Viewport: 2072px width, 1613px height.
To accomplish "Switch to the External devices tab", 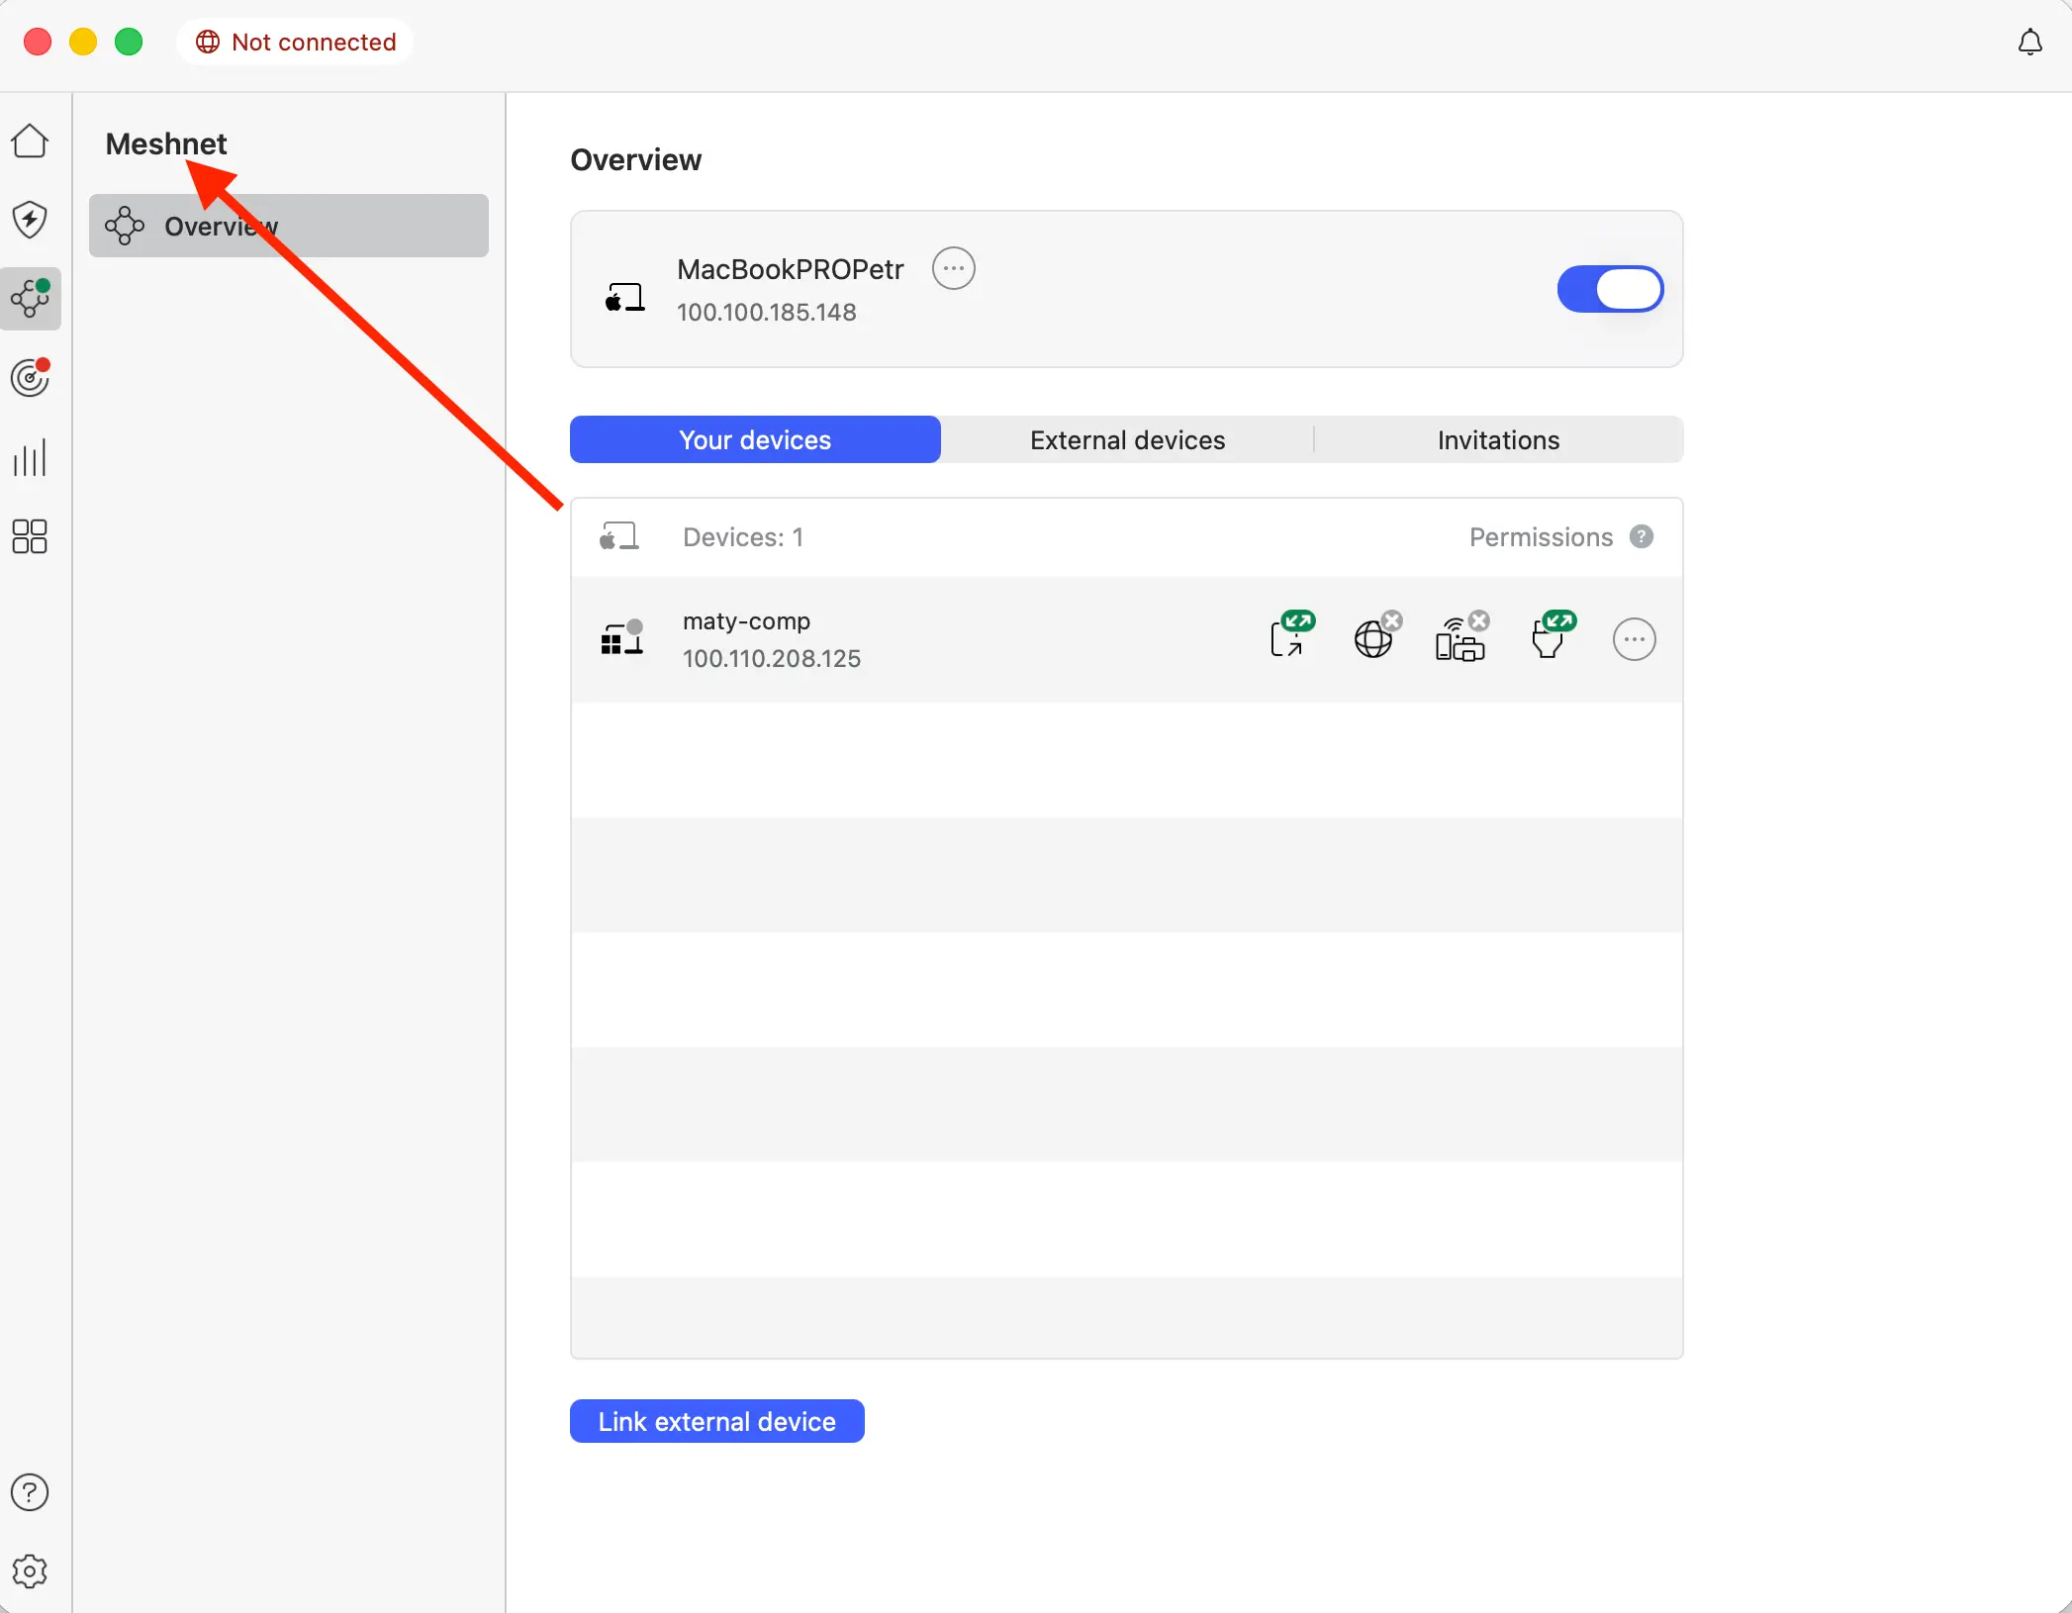I will (1126, 439).
